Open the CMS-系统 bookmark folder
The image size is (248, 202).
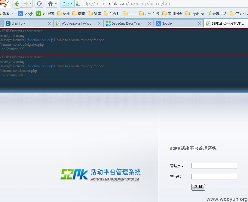point(149,14)
